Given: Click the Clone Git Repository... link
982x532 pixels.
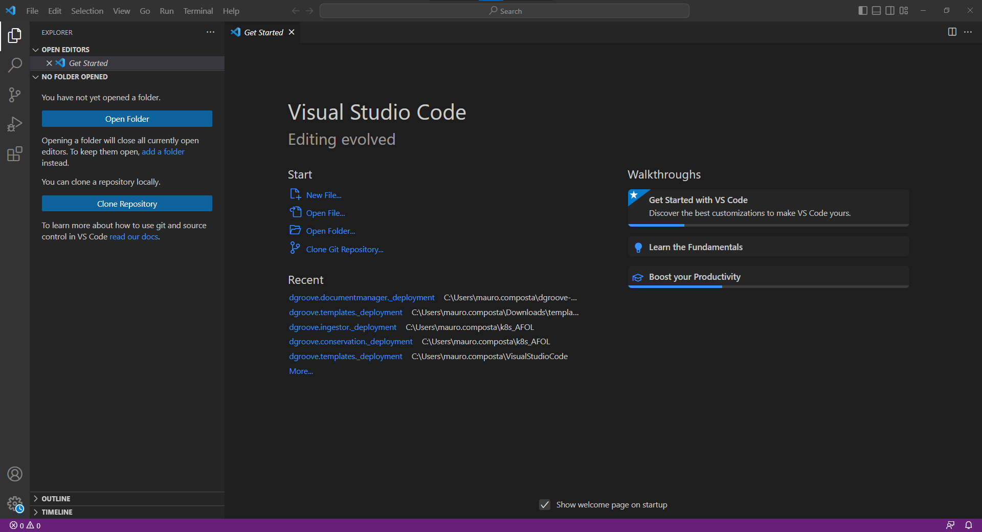Looking at the screenshot, I should coord(345,250).
